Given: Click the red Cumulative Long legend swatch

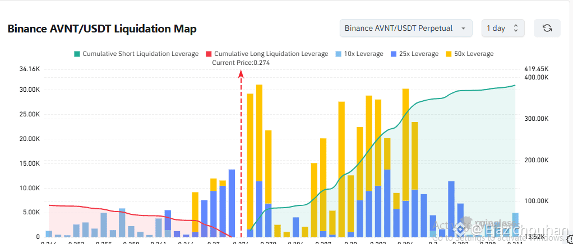Looking at the screenshot, I should click(209, 54).
